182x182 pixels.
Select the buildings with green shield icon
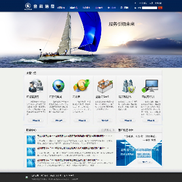128,86
